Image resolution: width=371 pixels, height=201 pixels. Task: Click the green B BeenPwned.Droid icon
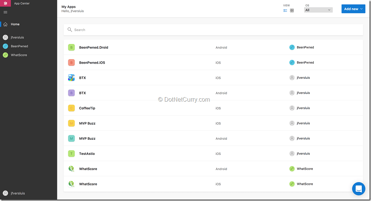click(71, 47)
